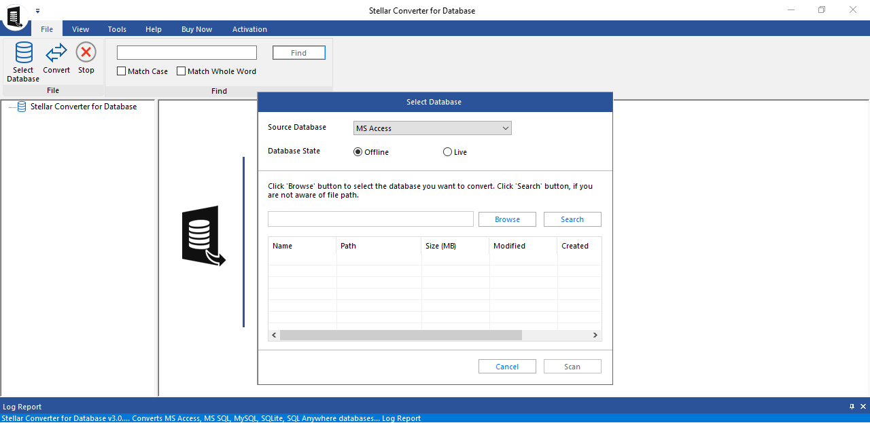
Task: Select the Live database state radio button
Action: (x=447, y=152)
